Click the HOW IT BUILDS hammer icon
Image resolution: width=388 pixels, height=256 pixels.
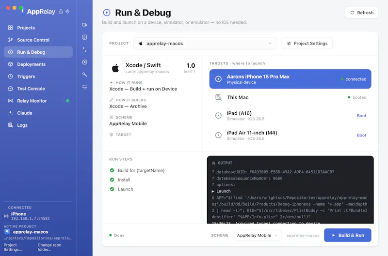click(112, 100)
